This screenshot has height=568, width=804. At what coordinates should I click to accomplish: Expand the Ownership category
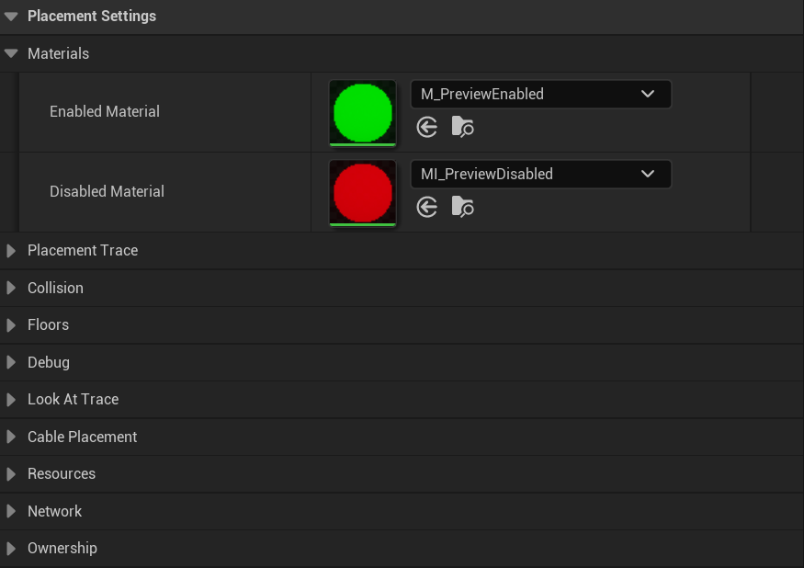(10, 548)
